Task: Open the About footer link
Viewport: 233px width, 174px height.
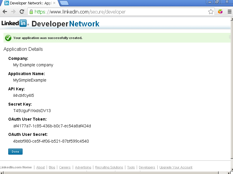Action: [x=40, y=167]
